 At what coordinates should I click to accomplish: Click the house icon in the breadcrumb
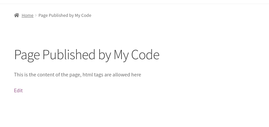[x=17, y=15]
